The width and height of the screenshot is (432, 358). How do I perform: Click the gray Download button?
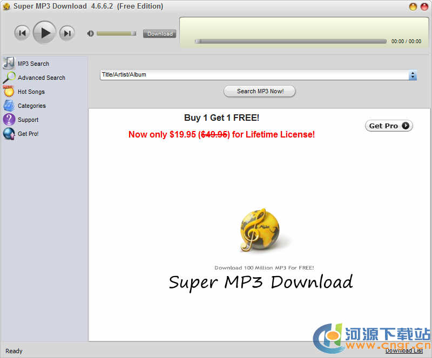click(159, 34)
